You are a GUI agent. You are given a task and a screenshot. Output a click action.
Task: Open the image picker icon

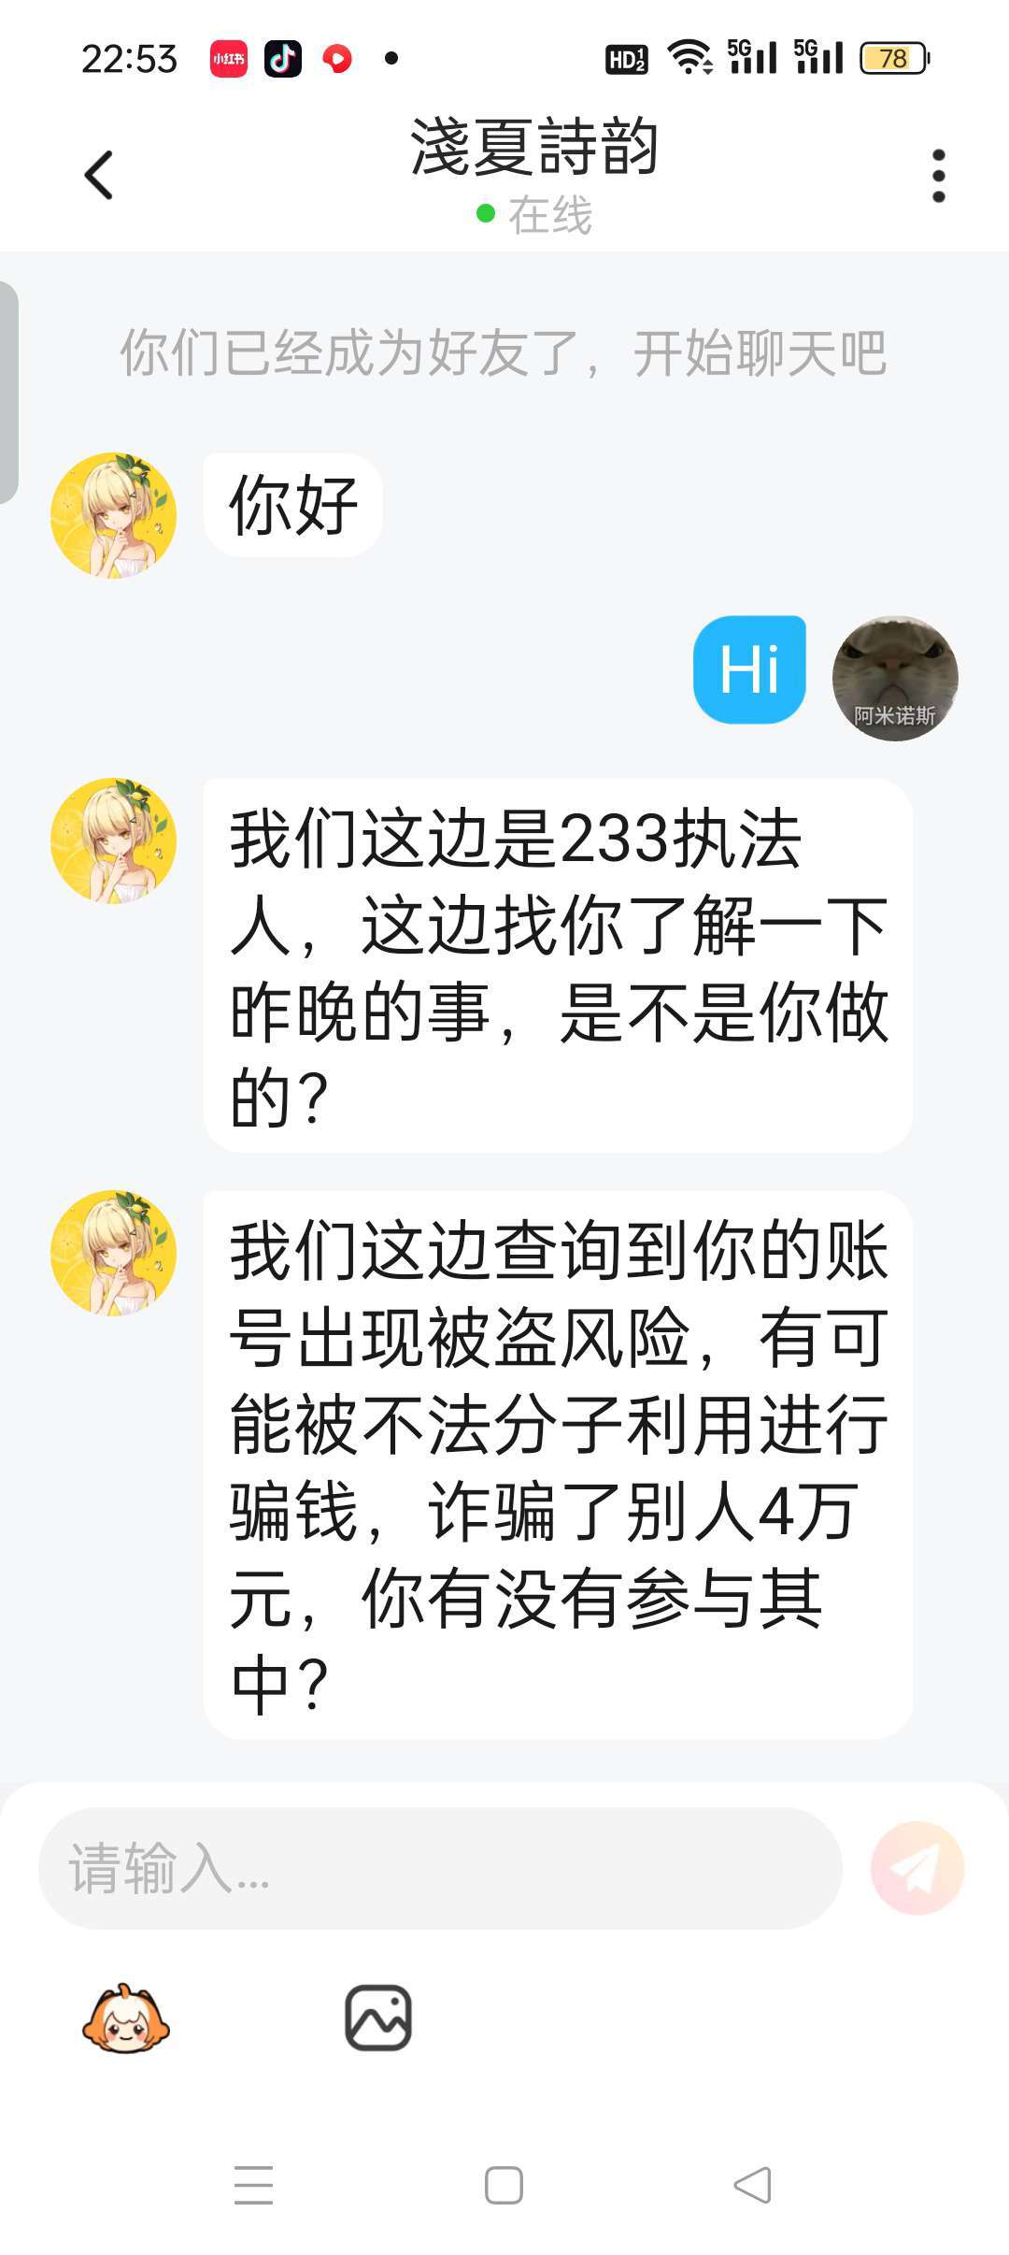378,2018
